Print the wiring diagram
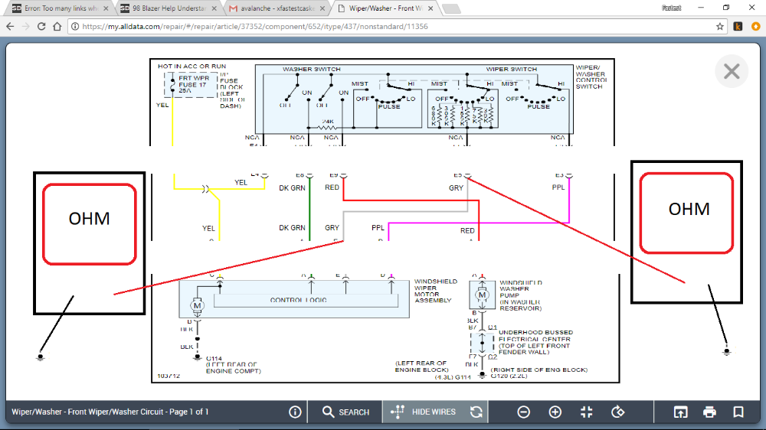Viewport: 766px width, 430px height. (709, 412)
